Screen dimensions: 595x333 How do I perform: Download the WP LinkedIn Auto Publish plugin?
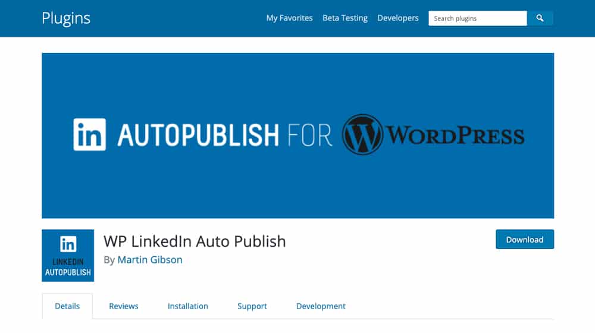coord(525,239)
